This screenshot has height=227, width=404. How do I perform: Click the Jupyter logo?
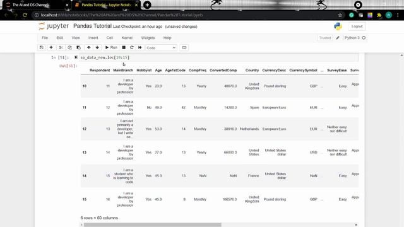coord(54,26)
